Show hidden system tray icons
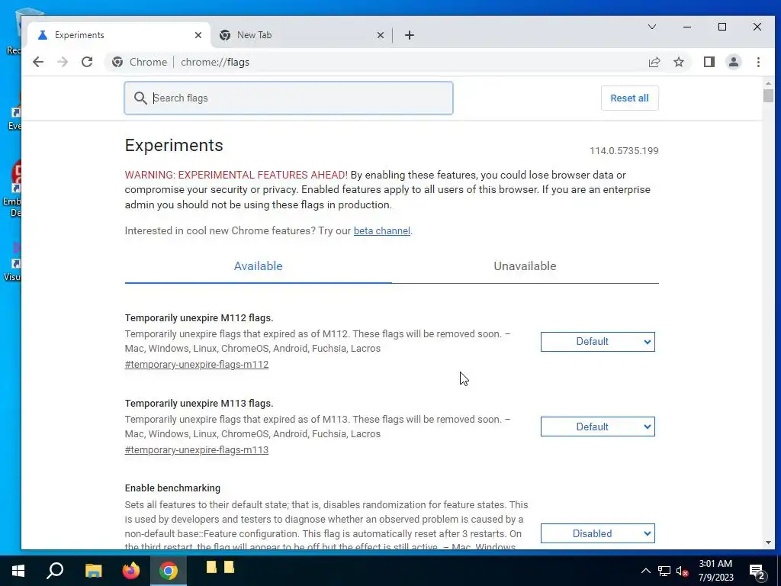 [645, 571]
